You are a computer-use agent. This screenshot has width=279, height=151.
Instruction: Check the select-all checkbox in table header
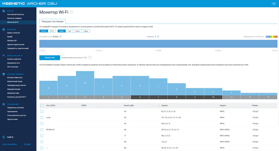pos(42,105)
